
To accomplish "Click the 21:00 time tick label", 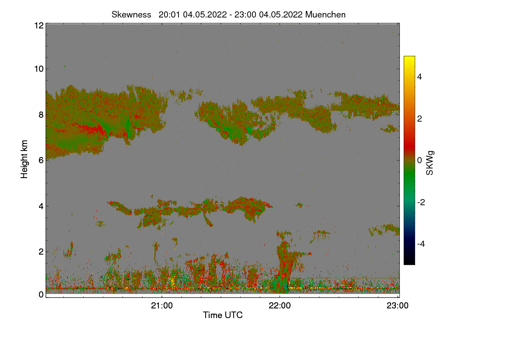I will point(162,306).
